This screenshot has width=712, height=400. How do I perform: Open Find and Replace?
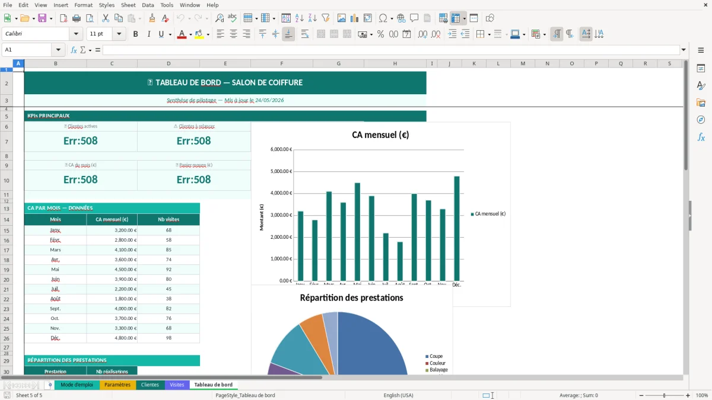pyautogui.click(x=220, y=18)
